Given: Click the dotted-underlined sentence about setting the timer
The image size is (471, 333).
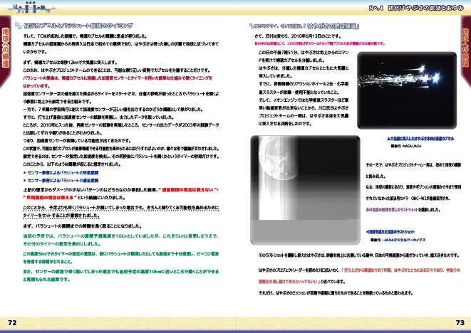Looking at the screenshot, I should (x=120, y=211).
